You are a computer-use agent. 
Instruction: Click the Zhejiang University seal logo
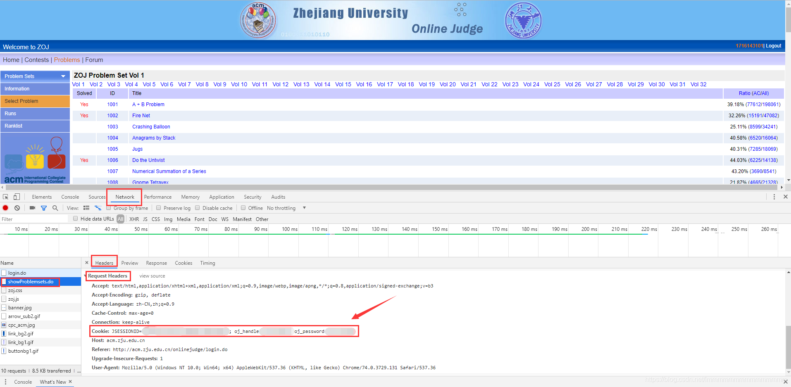click(523, 20)
